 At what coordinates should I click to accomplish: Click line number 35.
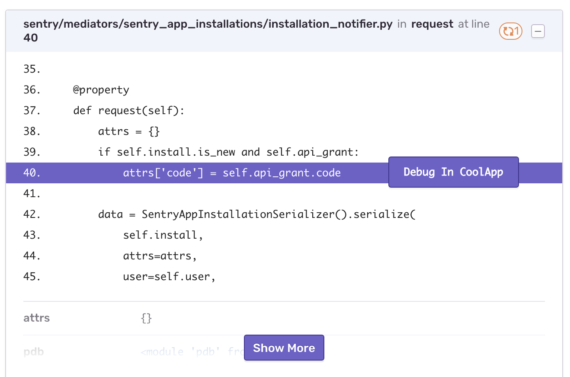[x=32, y=69]
